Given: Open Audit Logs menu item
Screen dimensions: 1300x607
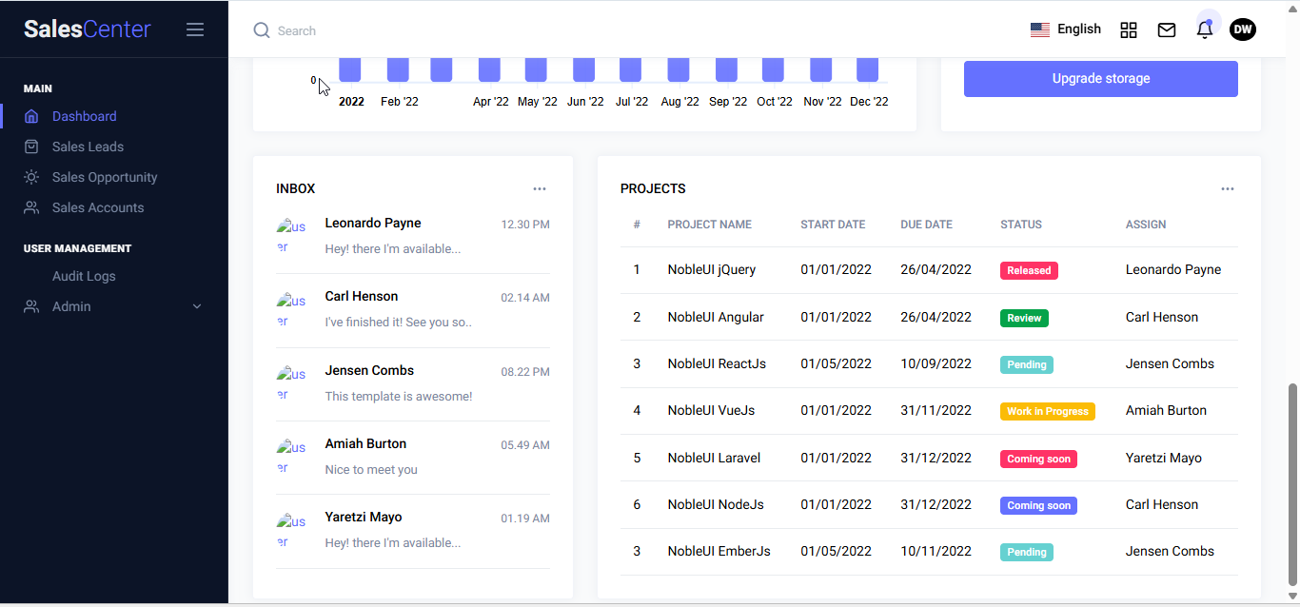Looking at the screenshot, I should pyautogui.click(x=84, y=276).
